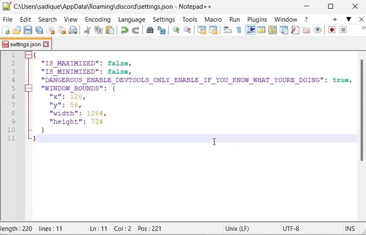Open the View menu
366x235 pixels.
click(71, 19)
